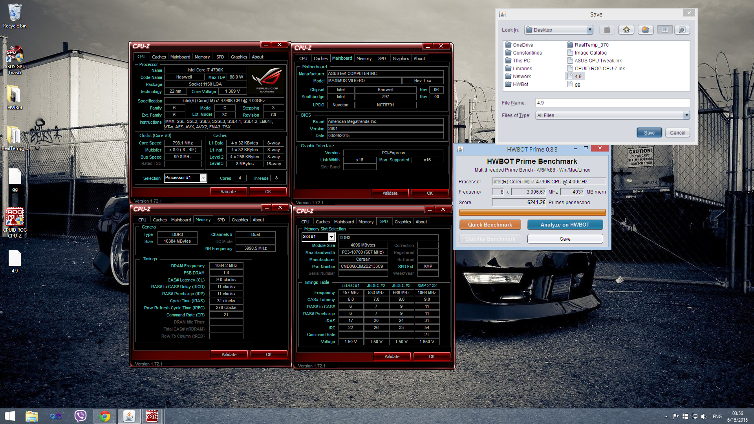The width and height of the screenshot is (754, 424).
Task: Open Viber from the taskbar
Action: coord(81,416)
